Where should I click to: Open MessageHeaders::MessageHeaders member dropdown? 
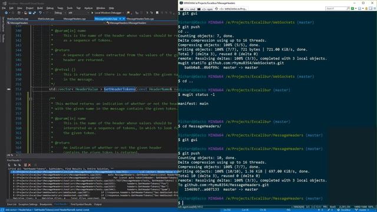141,23
